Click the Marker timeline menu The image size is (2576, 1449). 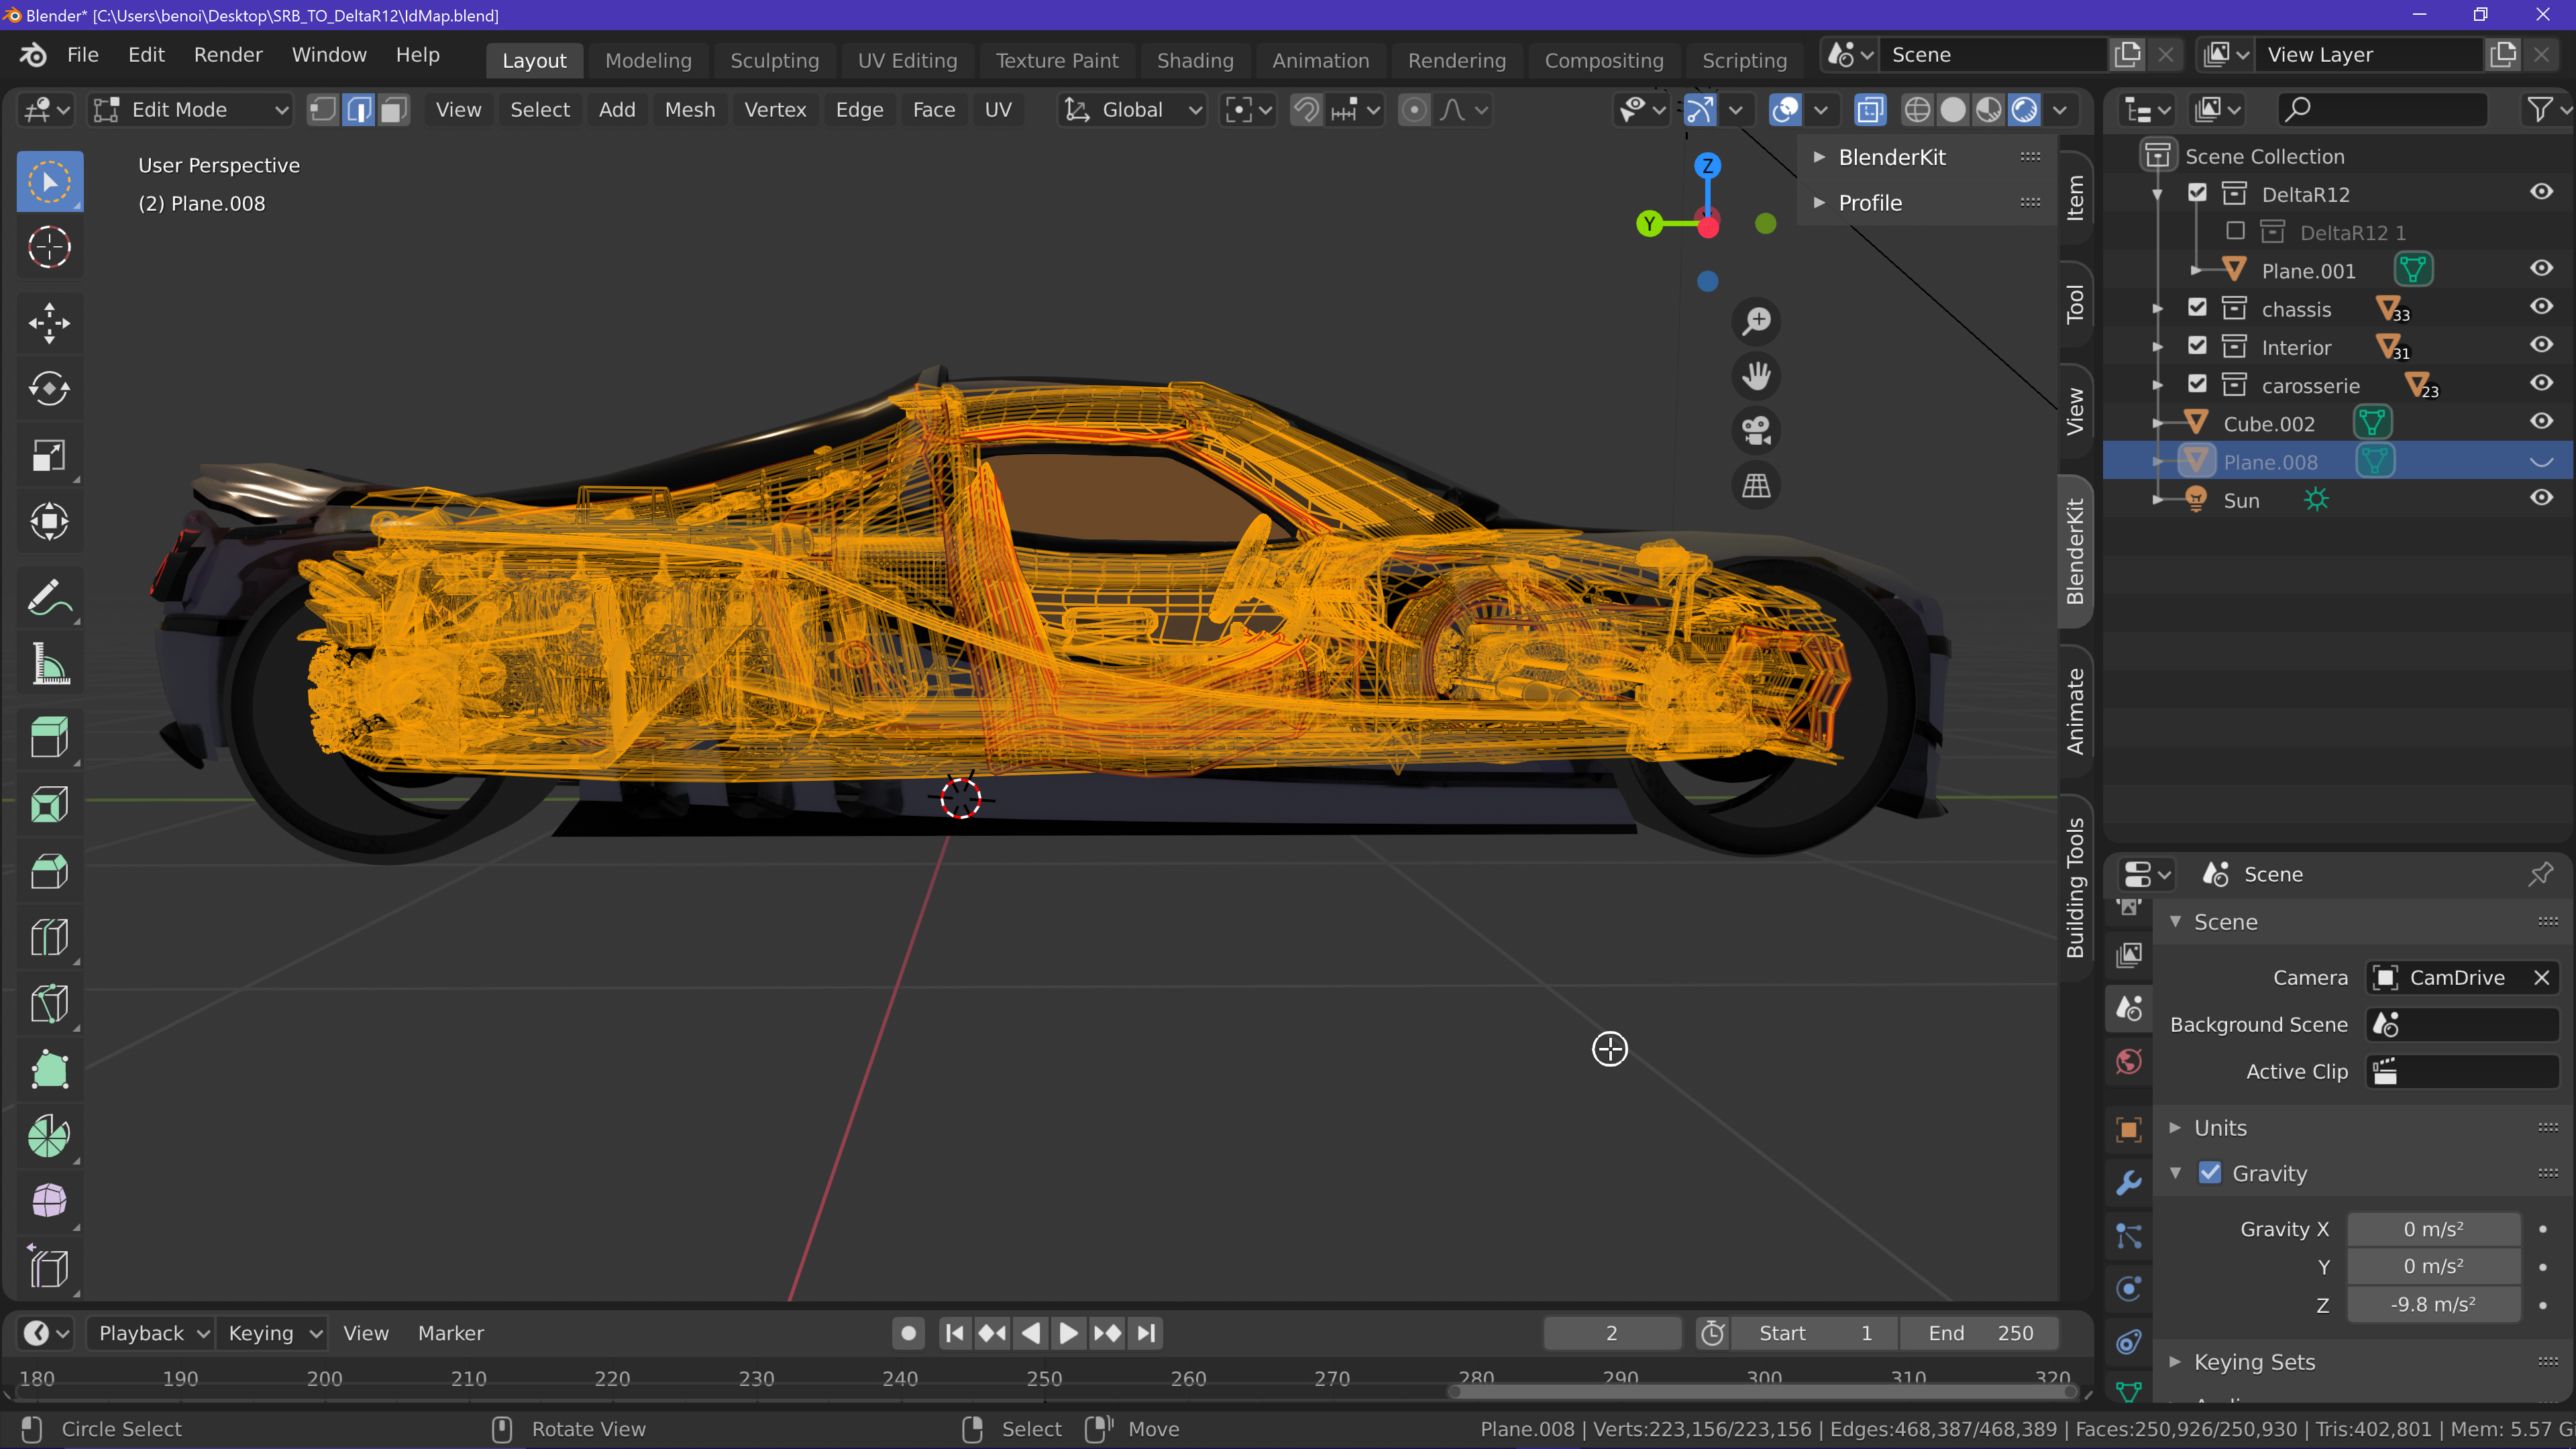click(x=450, y=1333)
